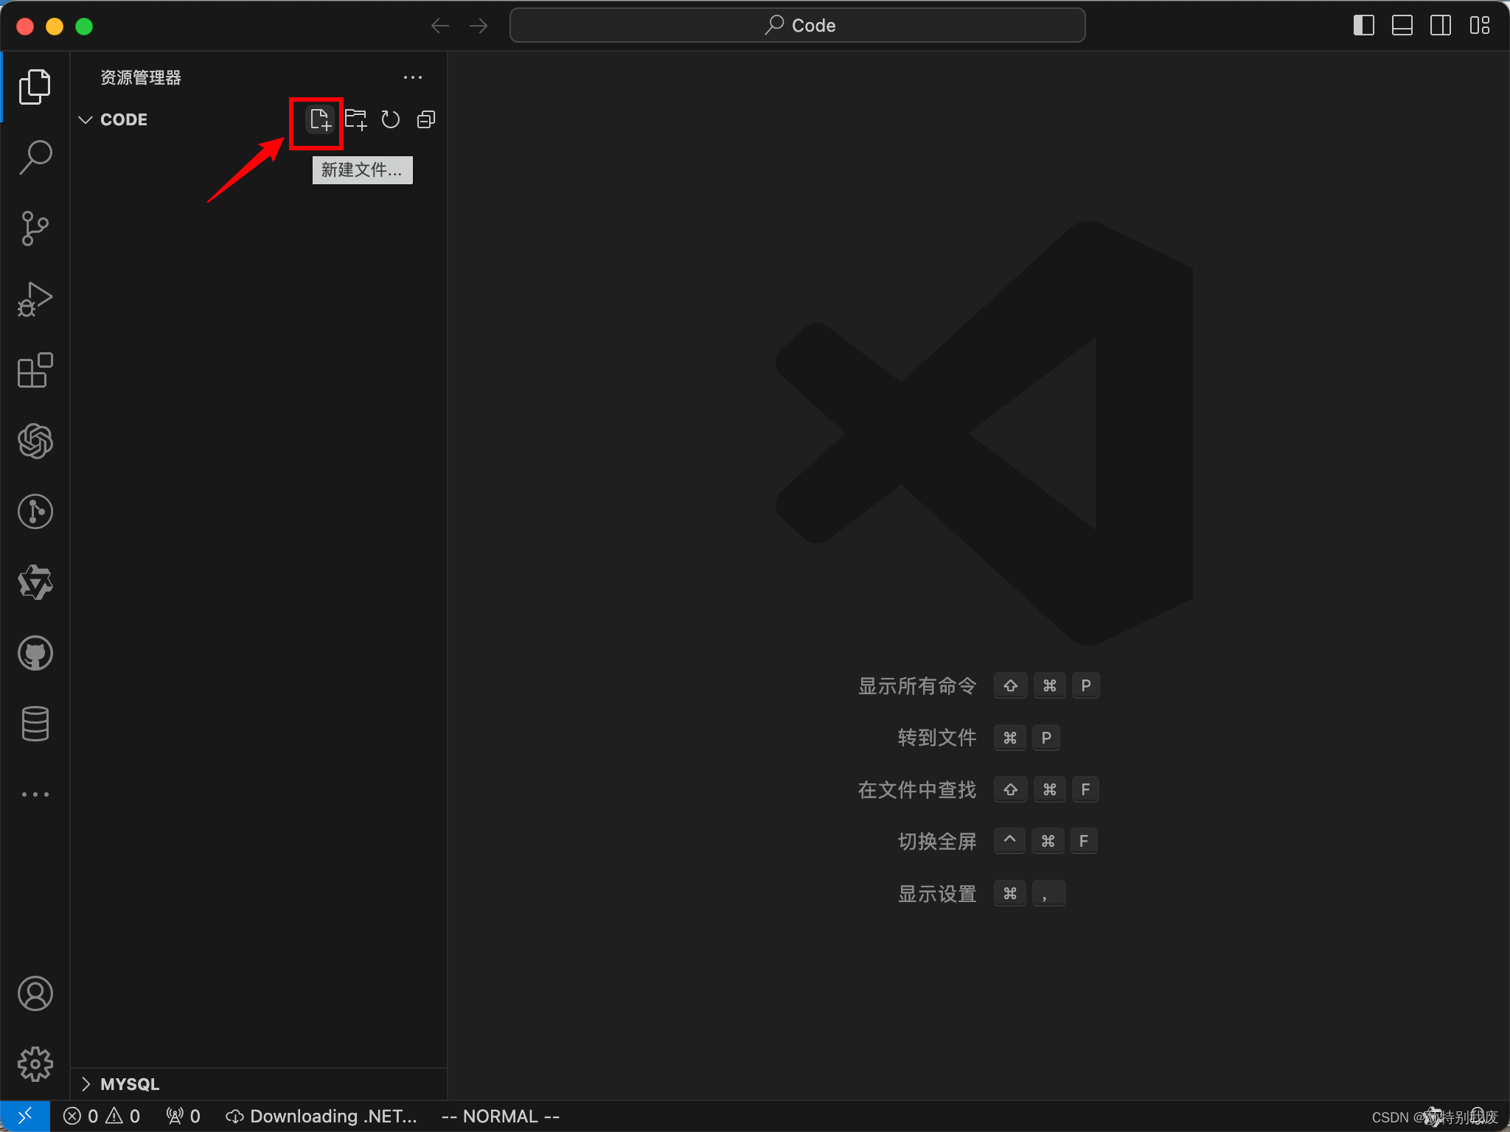Click the -- NORMAL -- Vim mode indicator
Screen dimensions: 1510x1132
(x=501, y=1117)
